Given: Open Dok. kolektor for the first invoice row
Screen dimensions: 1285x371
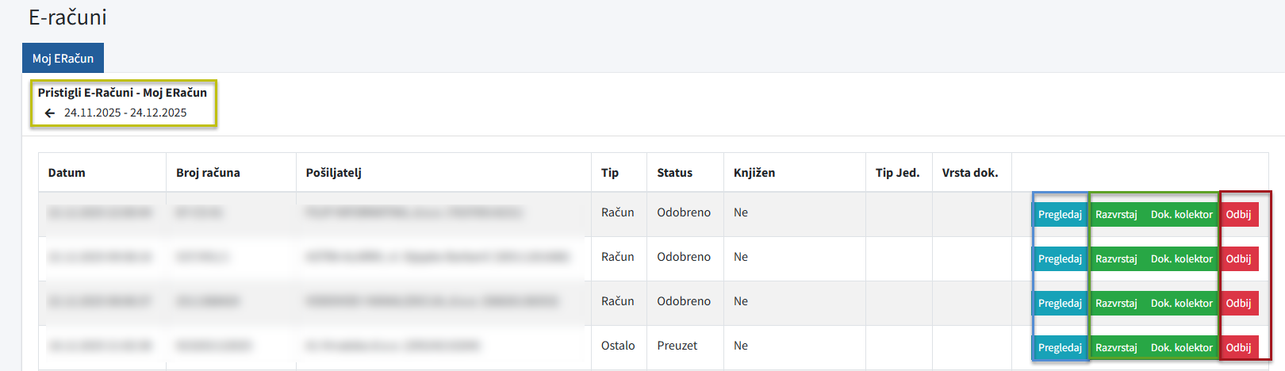Looking at the screenshot, I should (1181, 215).
